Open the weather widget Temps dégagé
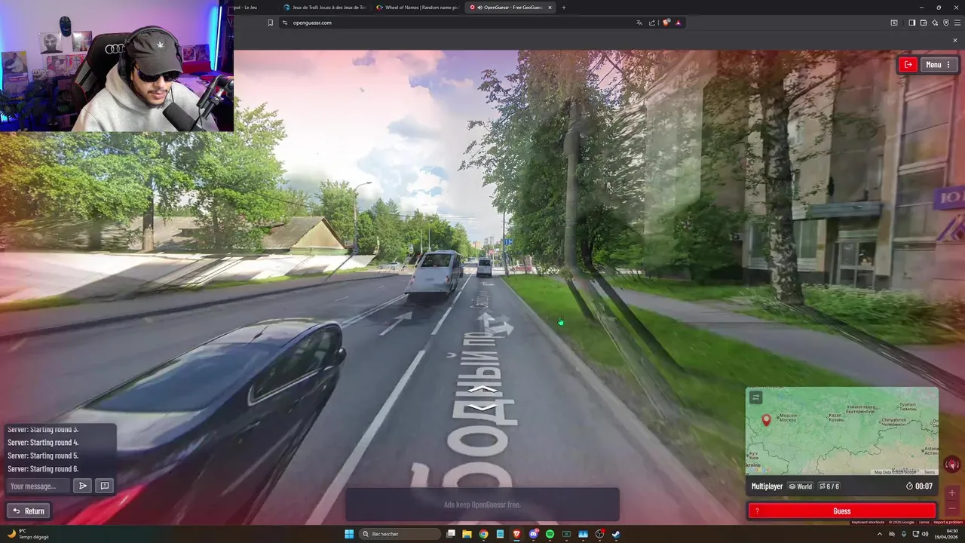The width and height of the screenshot is (965, 543). [27, 534]
